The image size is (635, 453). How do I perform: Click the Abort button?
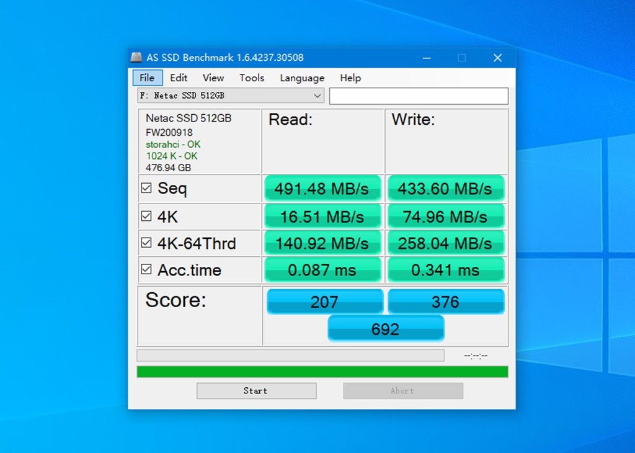tap(402, 390)
